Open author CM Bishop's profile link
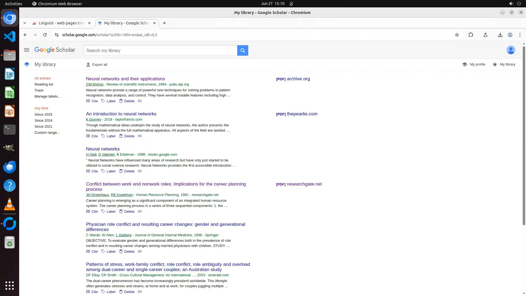 pos(95,84)
